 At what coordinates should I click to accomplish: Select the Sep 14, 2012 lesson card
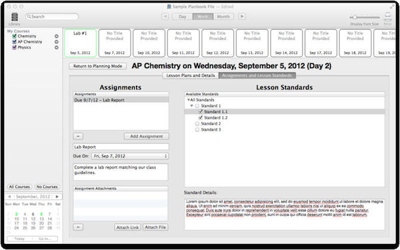286,43
